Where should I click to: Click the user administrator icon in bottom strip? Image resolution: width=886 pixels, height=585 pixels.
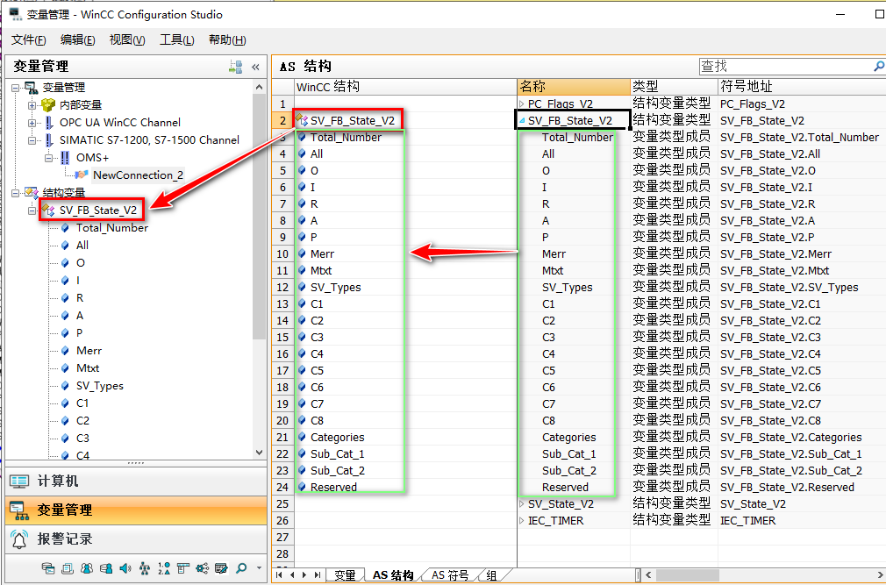(86, 568)
